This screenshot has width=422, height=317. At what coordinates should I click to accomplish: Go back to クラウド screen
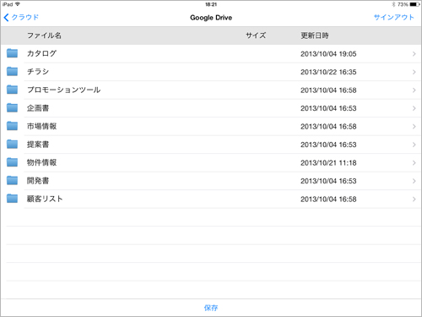tap(21, 18)
